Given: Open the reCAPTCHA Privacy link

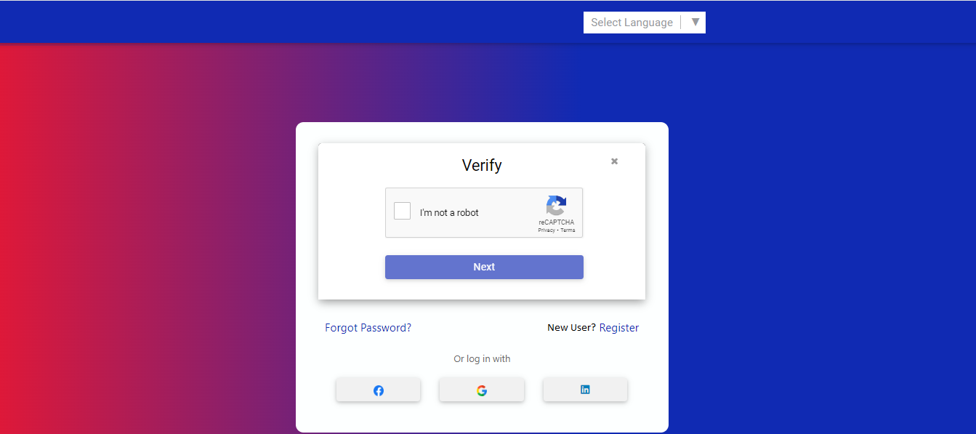Looking at the screenshot, I should pos(546,230).
